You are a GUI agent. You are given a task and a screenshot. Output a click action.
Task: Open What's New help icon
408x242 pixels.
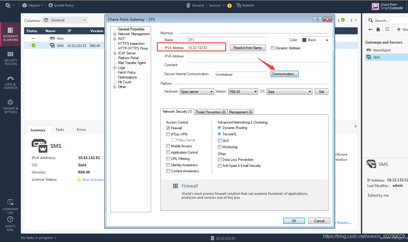tap(10, 219)
